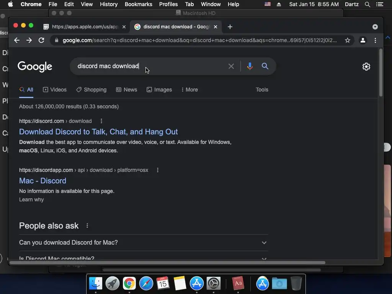Open Notification Center list icon
Screen dimensions: 392x294
pos(379,4)
